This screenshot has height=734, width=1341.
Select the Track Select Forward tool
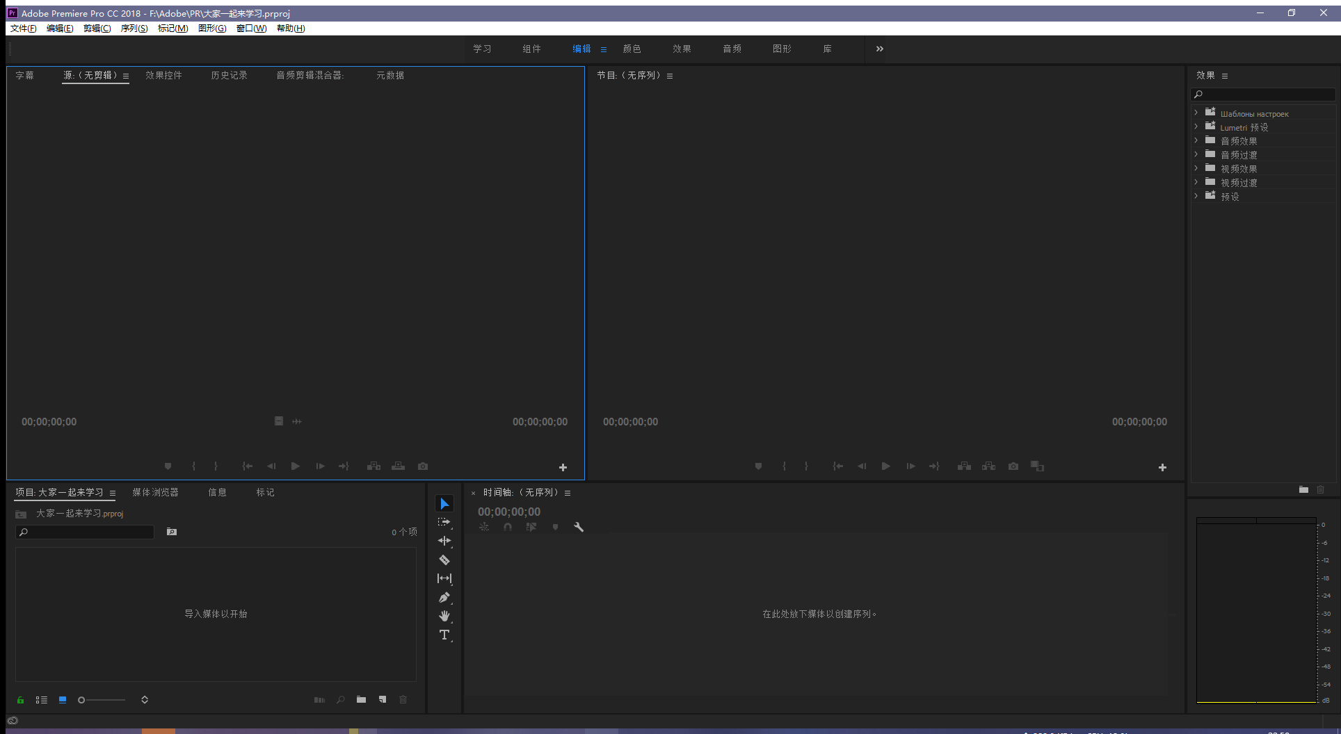444,522
